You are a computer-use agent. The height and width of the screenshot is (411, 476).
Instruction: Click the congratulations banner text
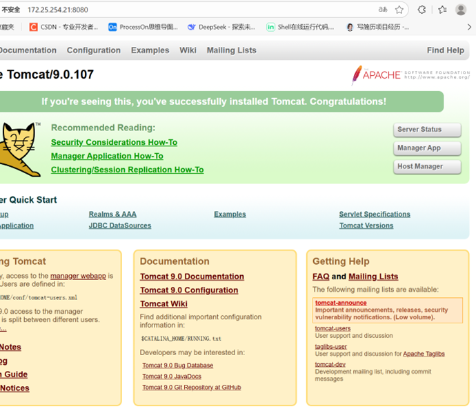(214, 101)
